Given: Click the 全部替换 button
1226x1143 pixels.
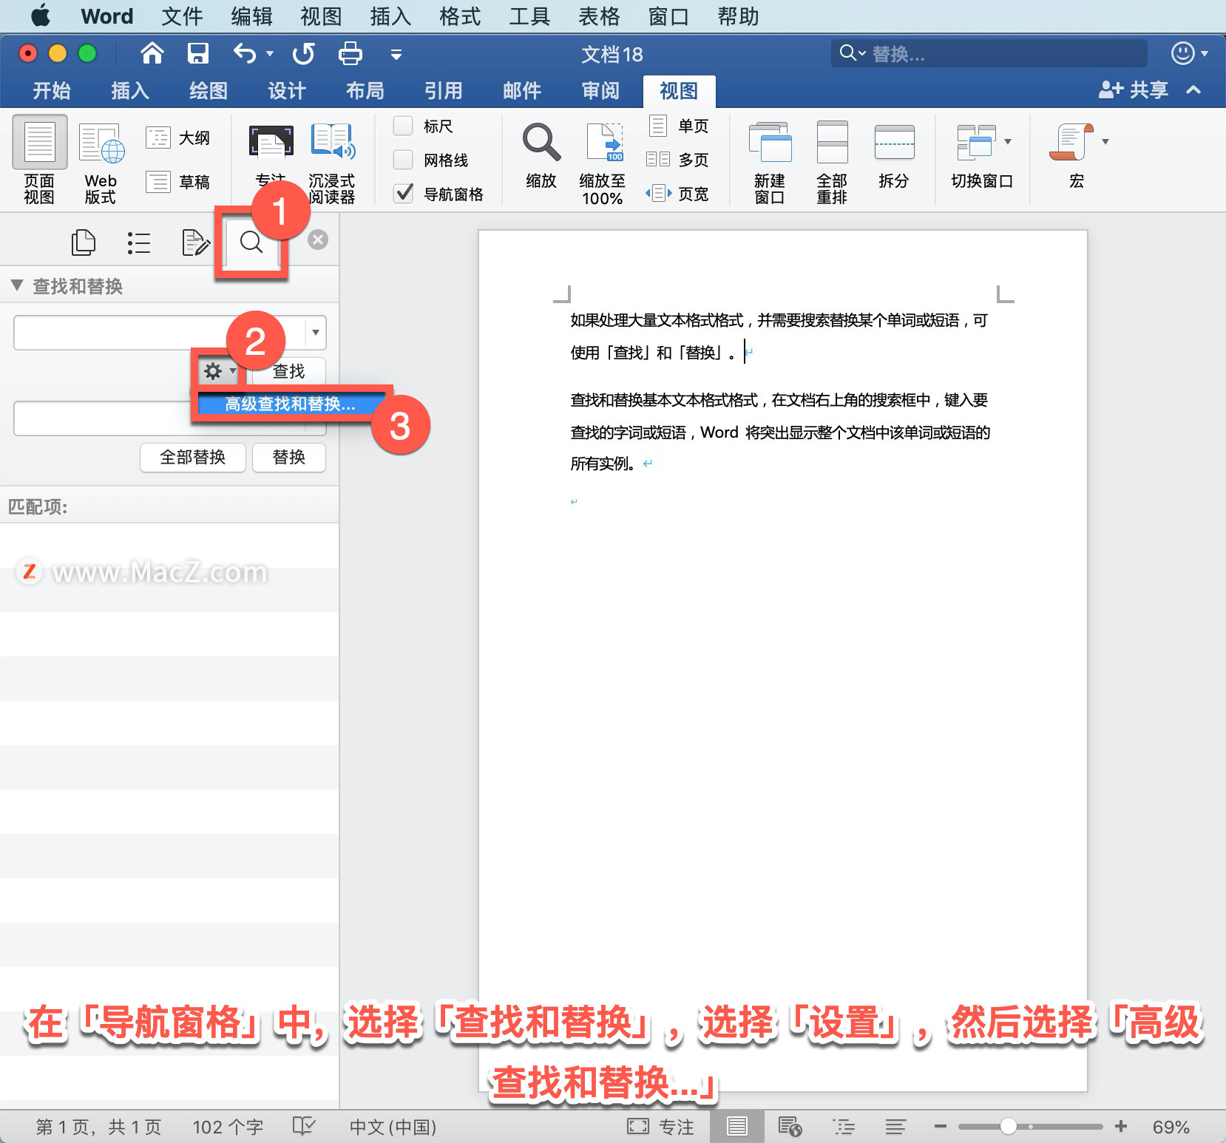Looking at the screenshot, I should 193,457.
